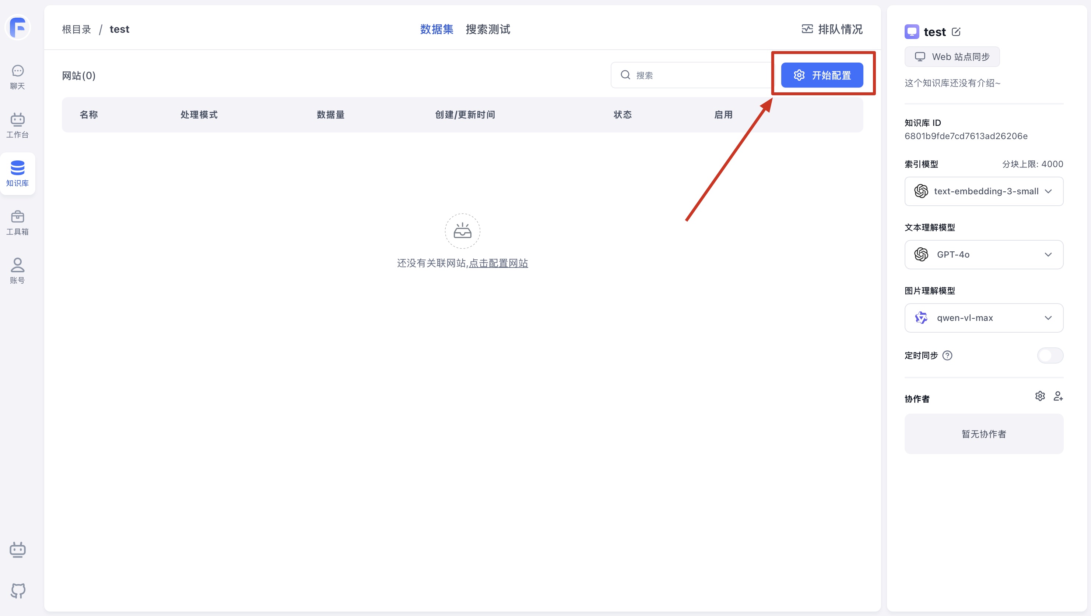Navigate to 根目录 in breadcrumb
Viewport: 1091px width, 616px height.
click(x=77, y=29)
